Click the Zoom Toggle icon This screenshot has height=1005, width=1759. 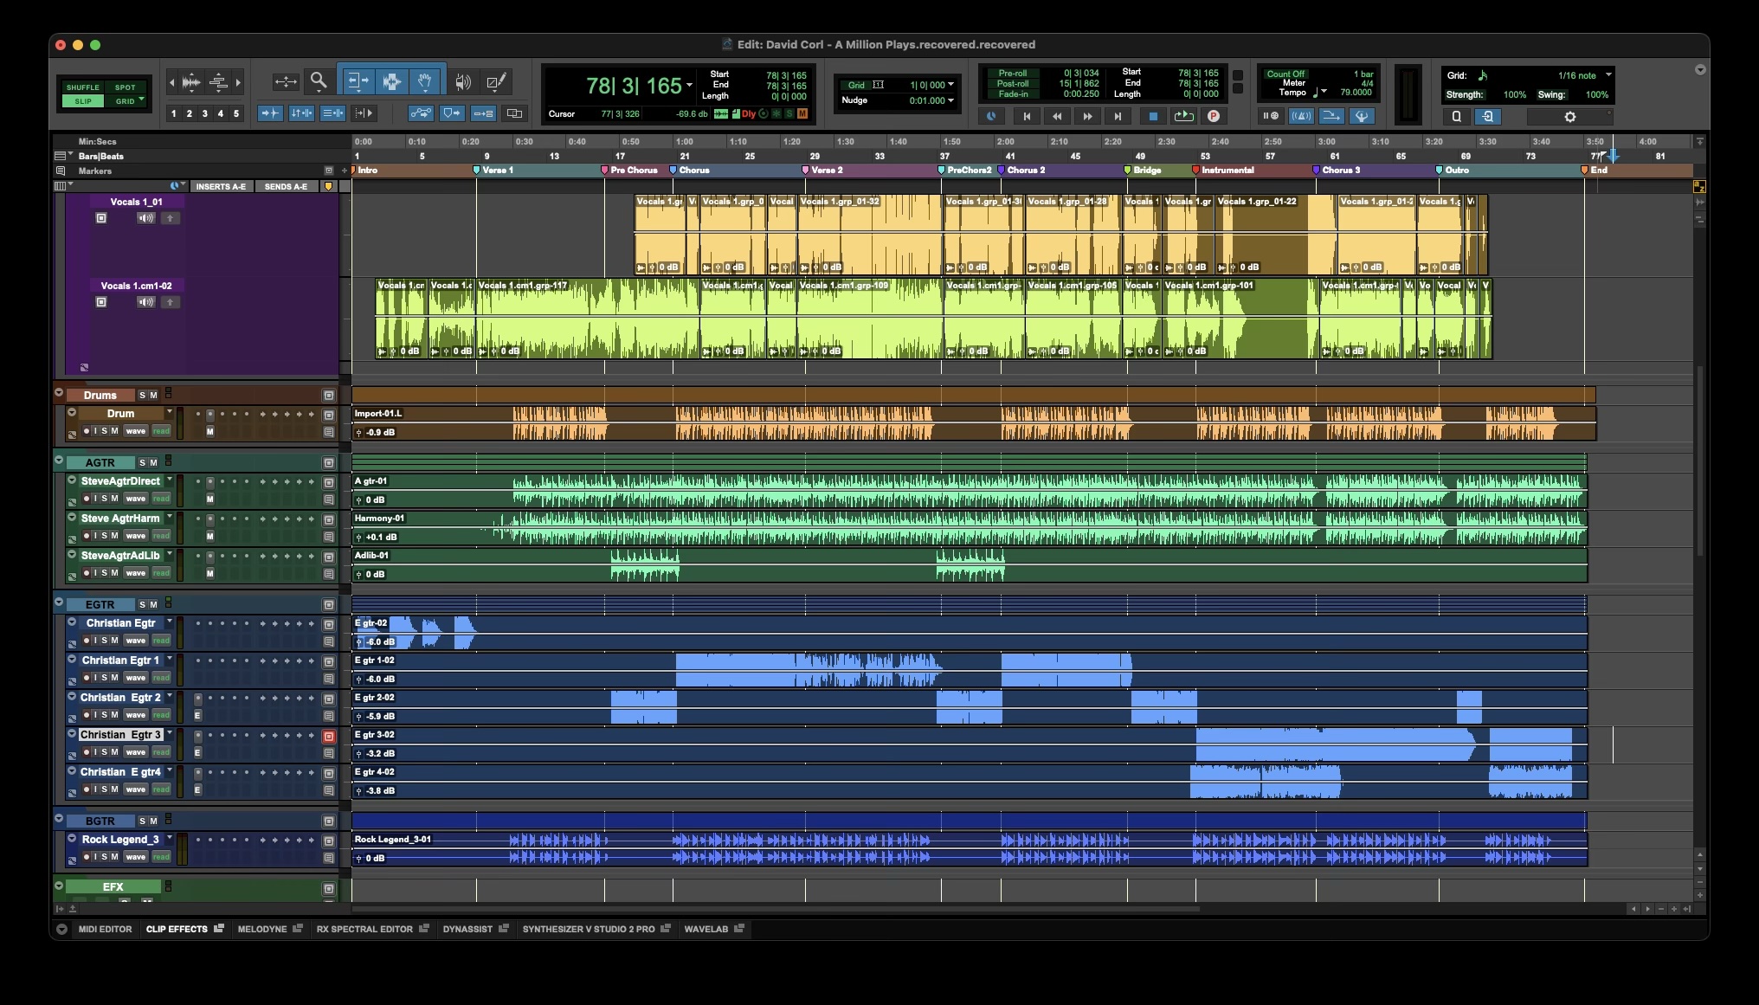tap(286, 81)
